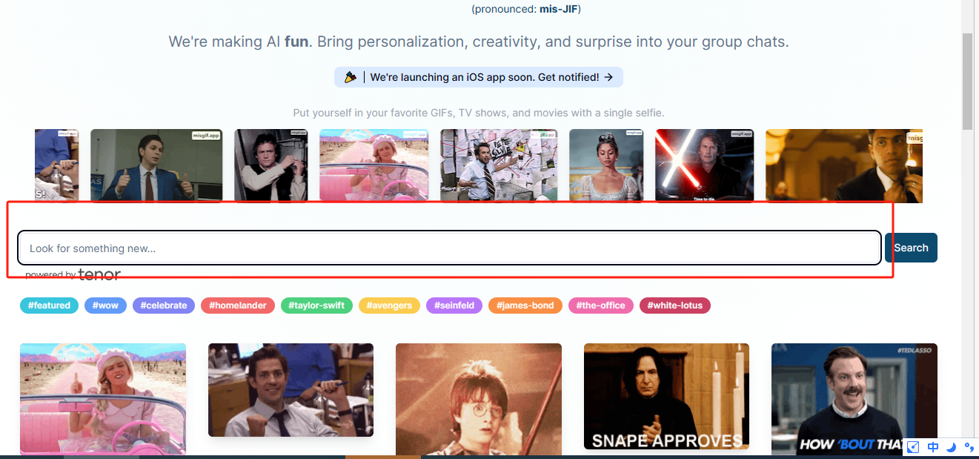The height and width of the screenshot is (459, 979).
Task: Open carousel GIF of conspiracy board man
Action: (499, 165)
